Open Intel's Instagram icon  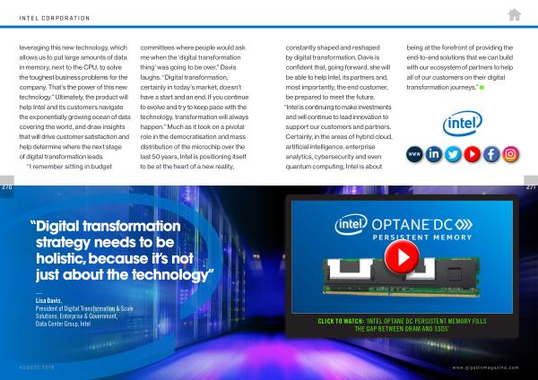(510, 154)
